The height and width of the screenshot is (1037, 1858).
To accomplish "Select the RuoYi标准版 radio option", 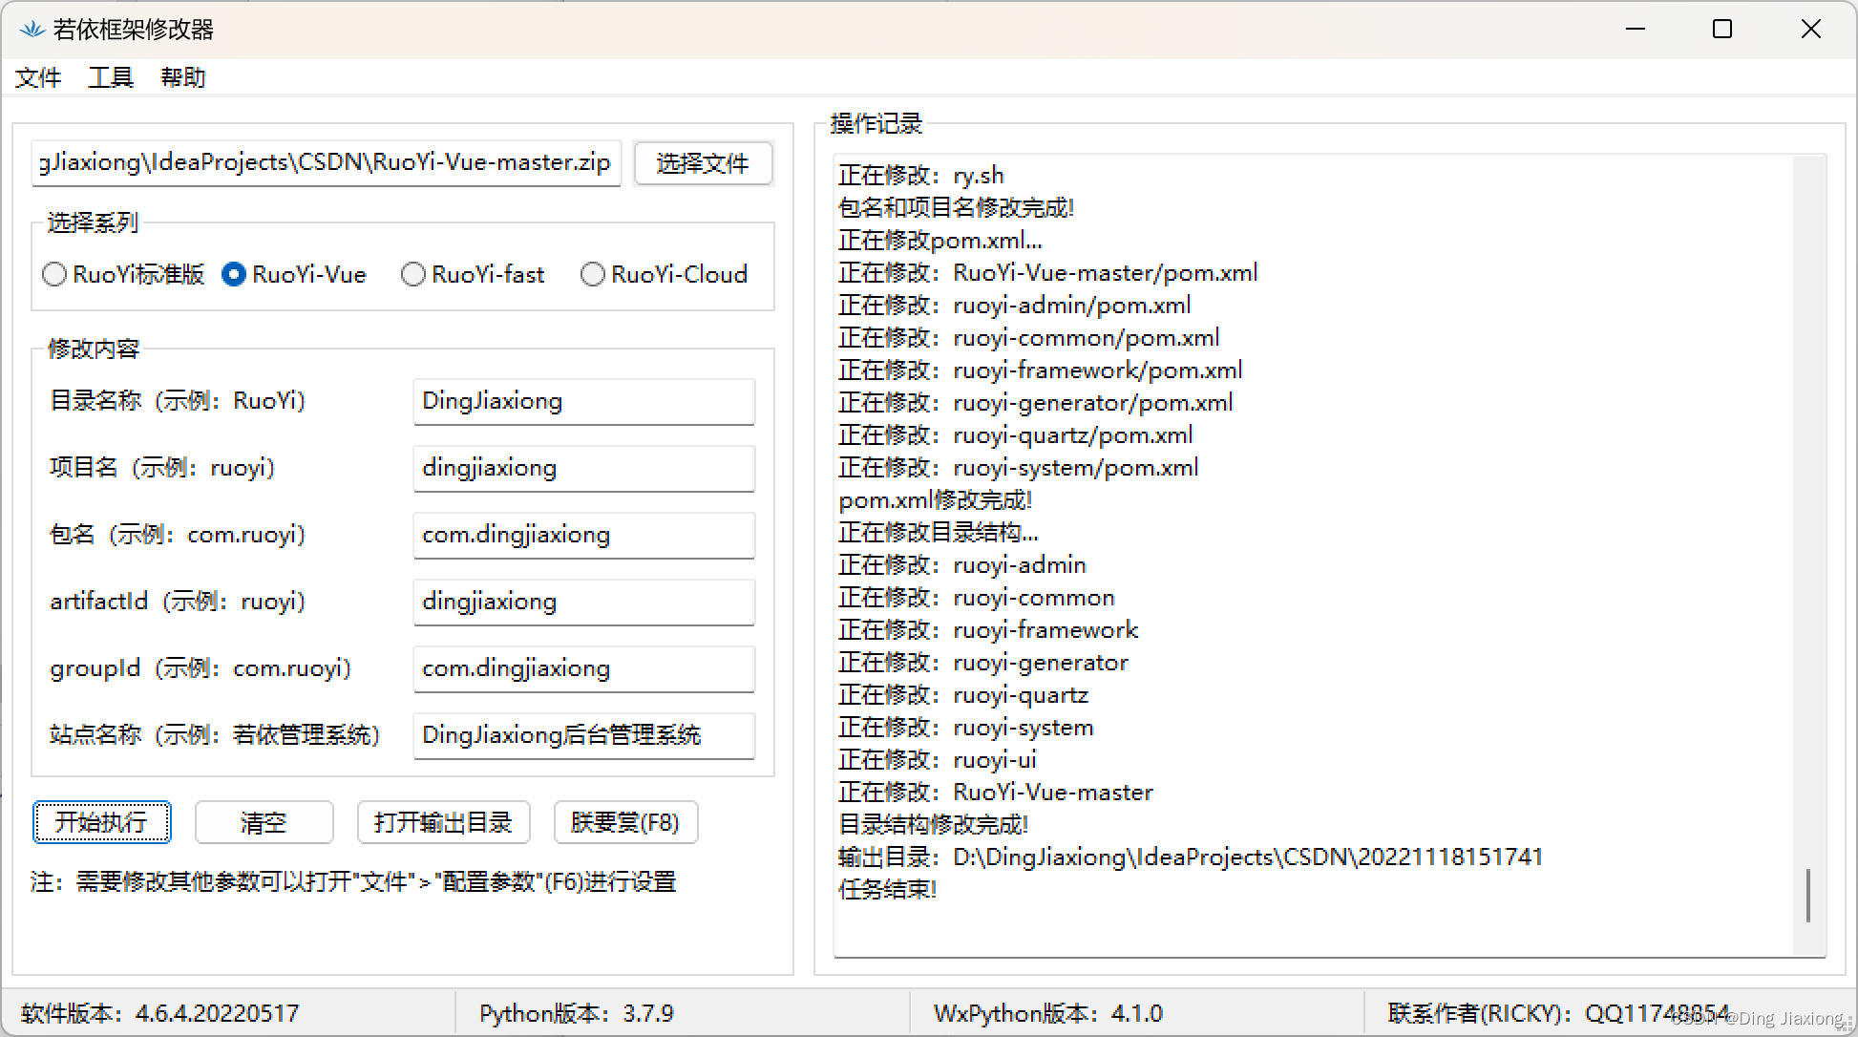I will (124, 275).
